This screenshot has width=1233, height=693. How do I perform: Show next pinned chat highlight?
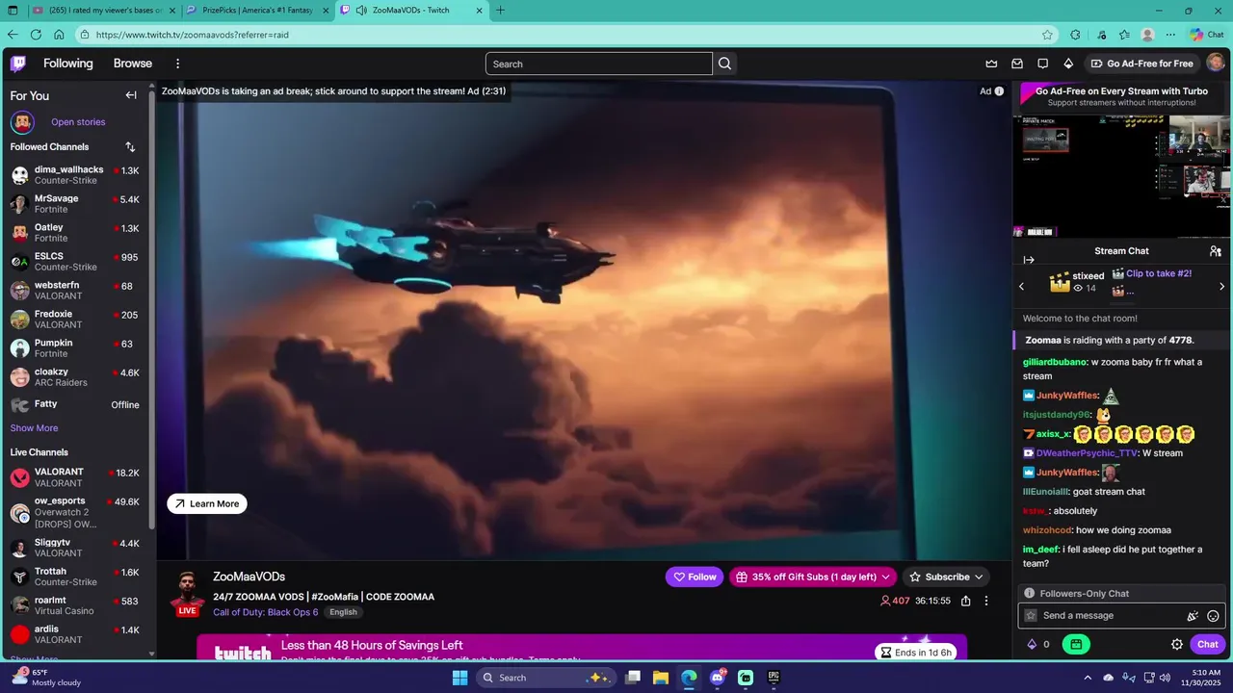point(1222,286)
